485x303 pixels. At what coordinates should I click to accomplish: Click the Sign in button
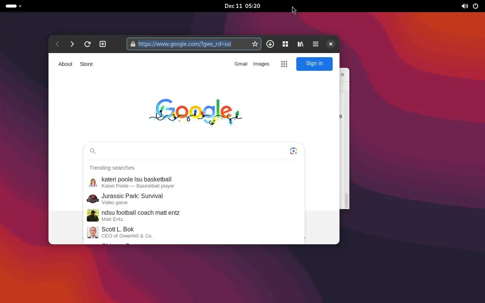314,64
